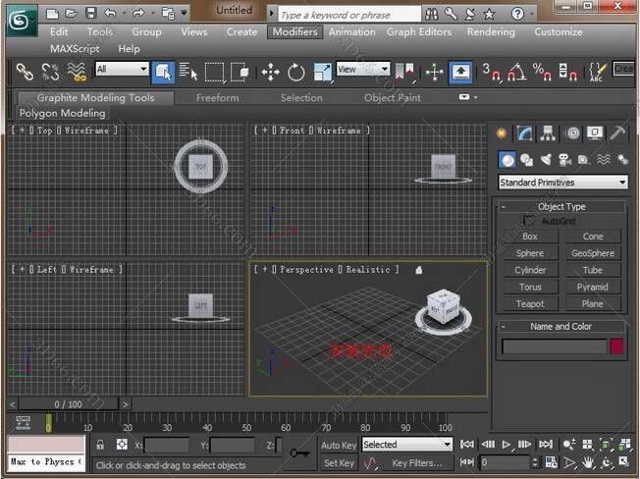Enable the AutoGrid checkbox
The image size is (640, 479).
tap(530, 221)
